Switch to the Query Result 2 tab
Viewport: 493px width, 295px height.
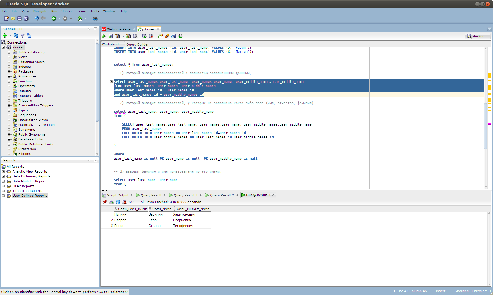(x=222, y=195)
